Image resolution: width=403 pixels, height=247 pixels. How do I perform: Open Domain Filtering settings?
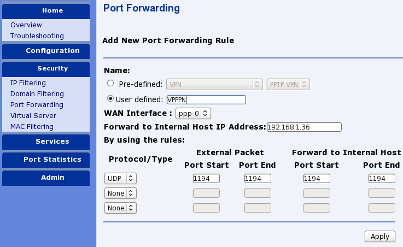point(37,94)
